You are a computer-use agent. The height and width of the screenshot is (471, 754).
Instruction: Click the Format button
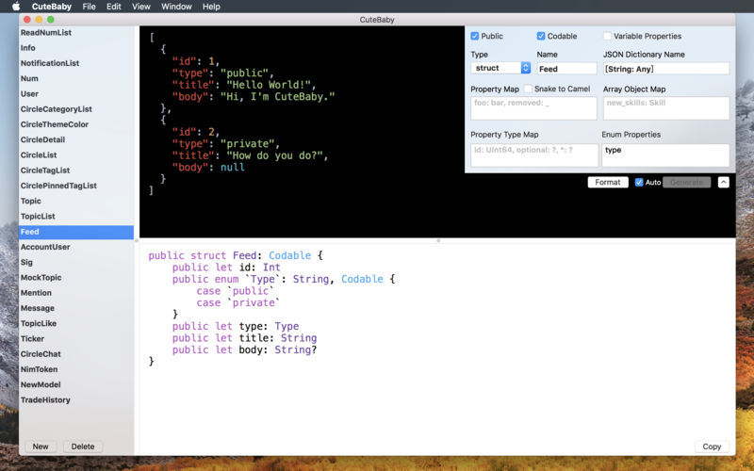607,182
